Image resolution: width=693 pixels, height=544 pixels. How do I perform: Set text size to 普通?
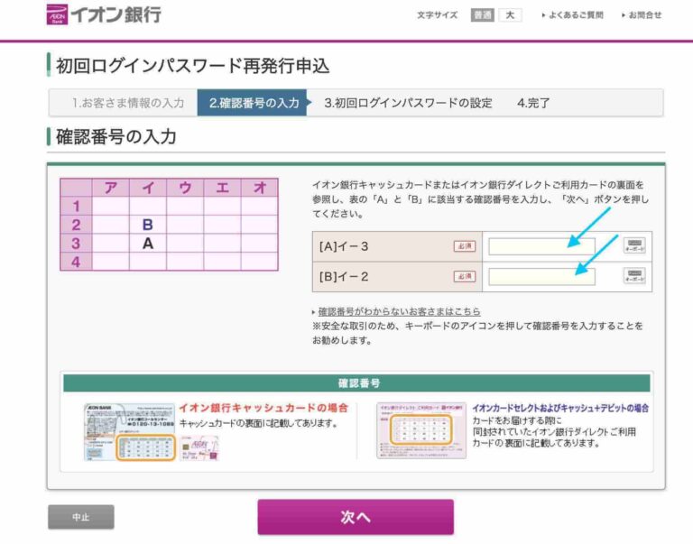482,15
